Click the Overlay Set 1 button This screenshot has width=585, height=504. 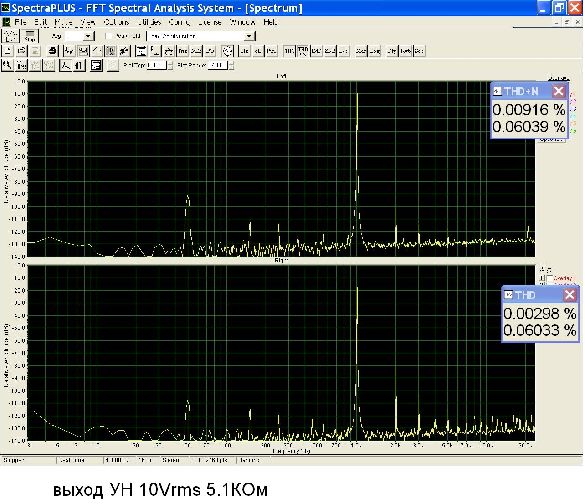point(542,278)
